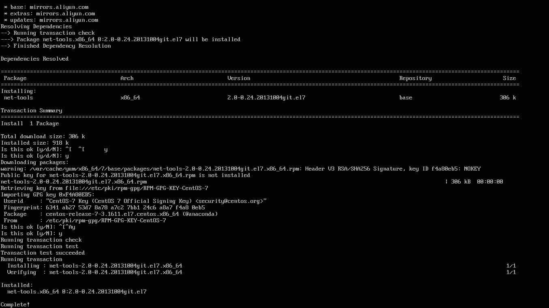
Task: Click the 'x86_64' arch cell in the table
Action: click(x=130, y=97)
